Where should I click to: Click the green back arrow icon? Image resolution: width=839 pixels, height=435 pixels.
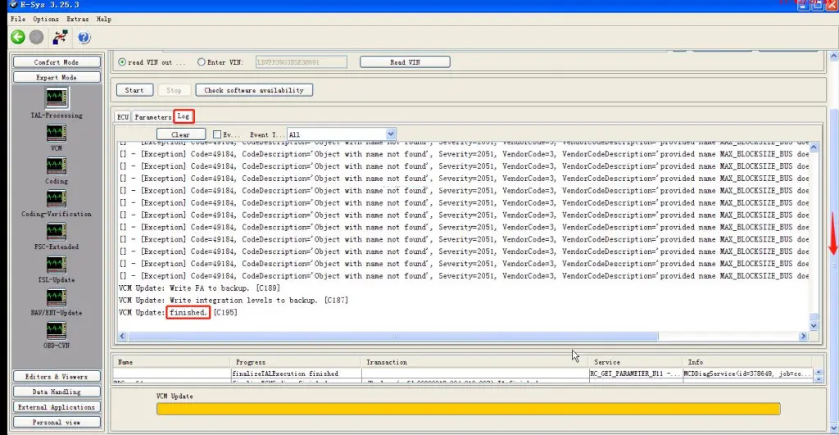[18, 37]
